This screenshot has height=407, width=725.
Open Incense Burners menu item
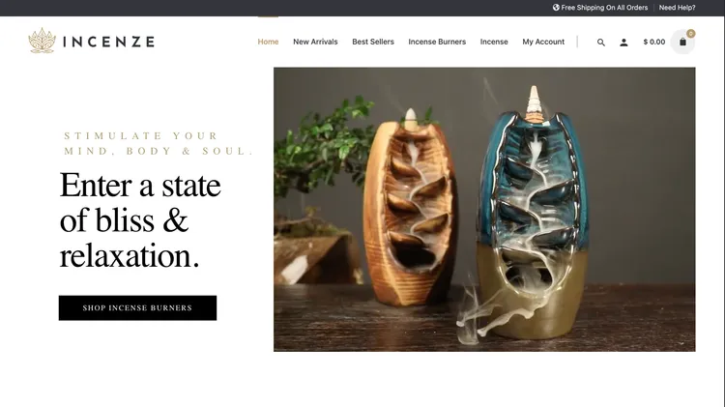coord(437,42)
